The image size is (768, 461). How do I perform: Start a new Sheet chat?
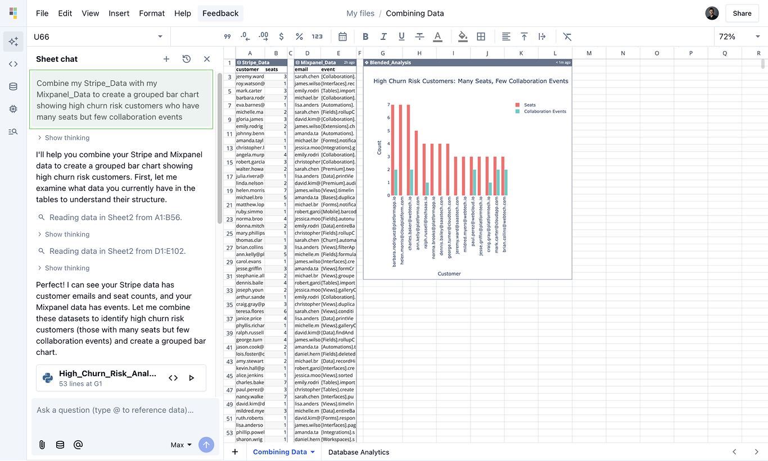[166, 58]
